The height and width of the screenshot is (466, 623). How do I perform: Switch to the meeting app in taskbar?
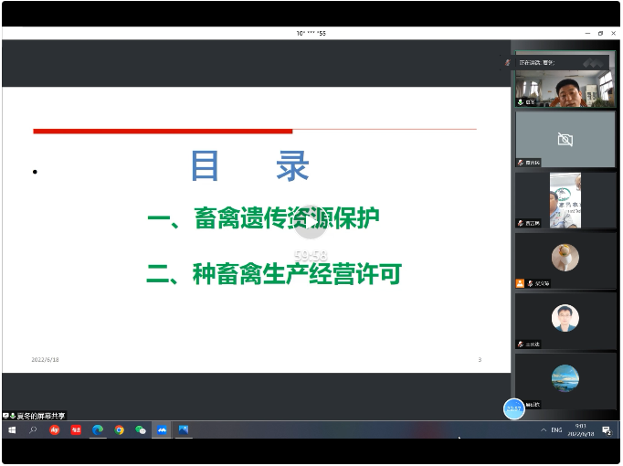point(162,430)
